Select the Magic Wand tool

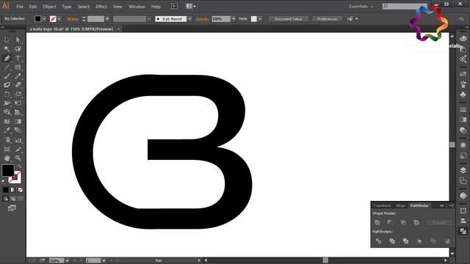coord(7,49)
